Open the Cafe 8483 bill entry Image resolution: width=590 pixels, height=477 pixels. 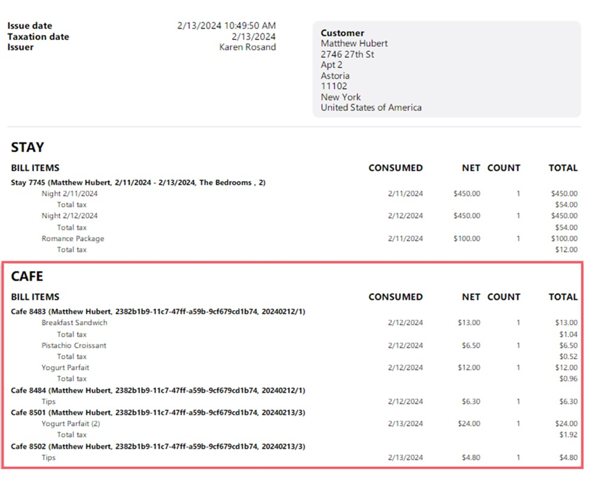point(157,311)
